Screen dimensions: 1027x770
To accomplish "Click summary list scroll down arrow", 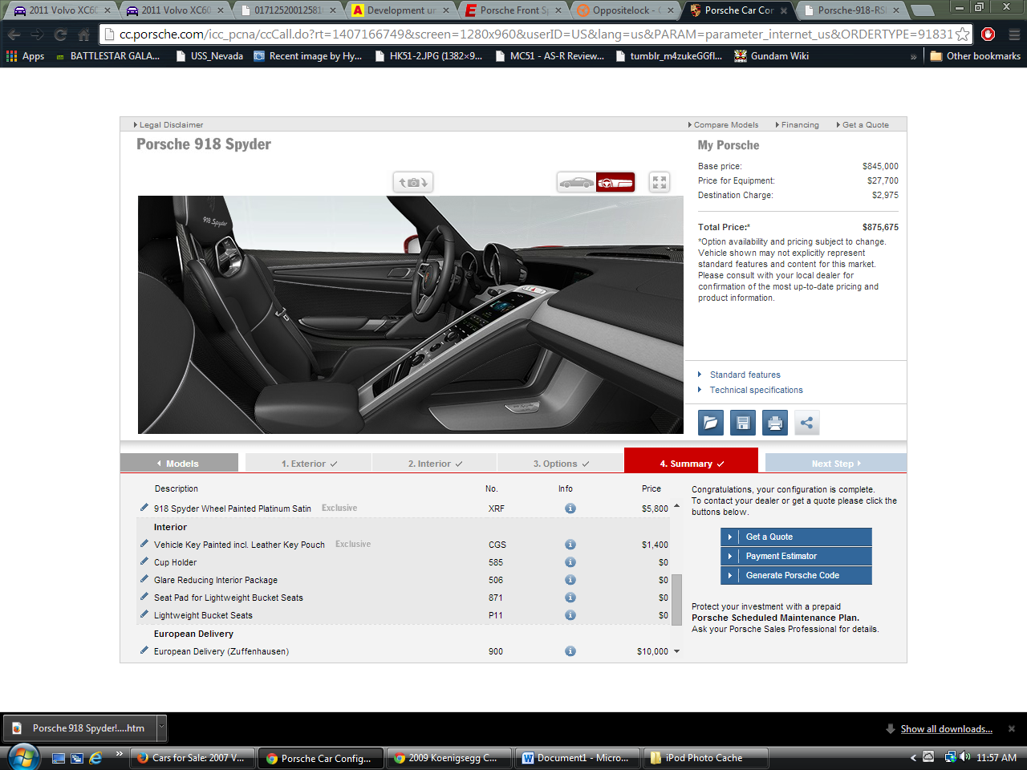I will point(676,651).
